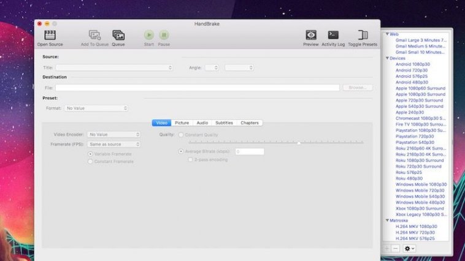Show the Activity Log
The width and height of the screenshot is (465, 261).
click(x=333, y=36)
